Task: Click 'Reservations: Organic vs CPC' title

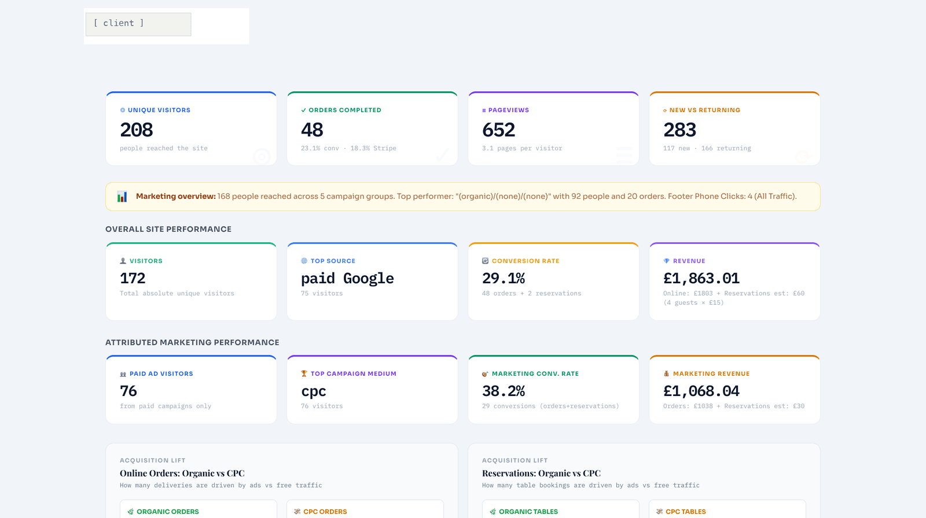Action: click(x=541, y=473)
